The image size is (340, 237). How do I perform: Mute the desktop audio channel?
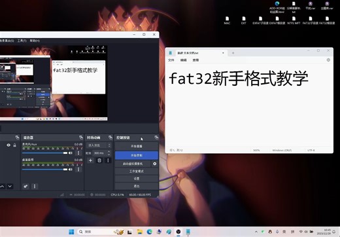71,170
